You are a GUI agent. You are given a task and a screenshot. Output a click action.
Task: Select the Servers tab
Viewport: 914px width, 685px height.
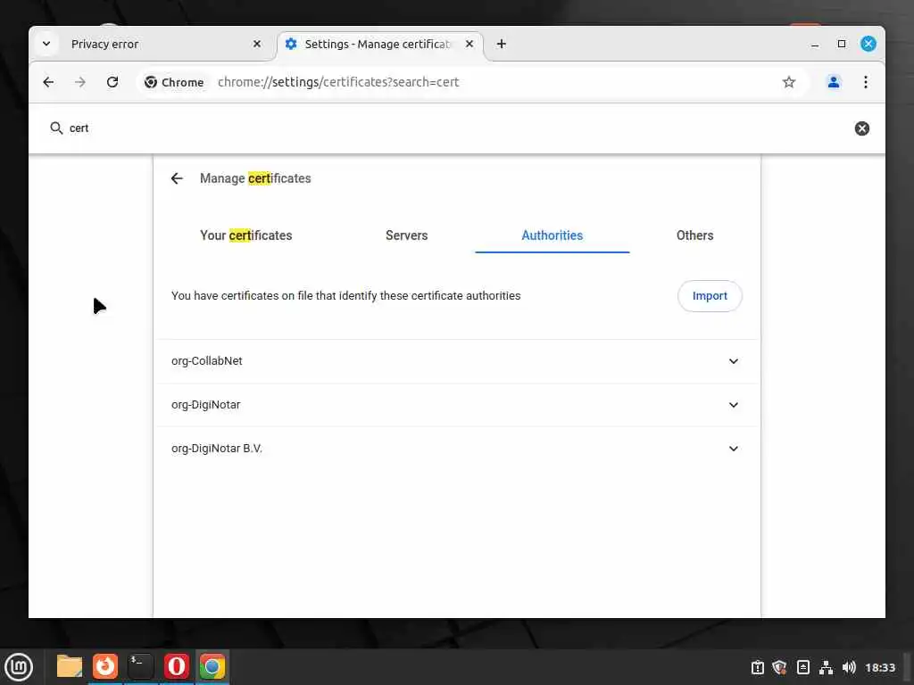(x=406, y=235)
